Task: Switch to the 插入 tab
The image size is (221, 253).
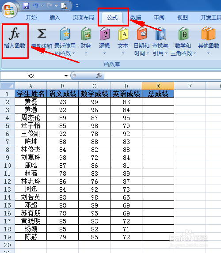Action: click(x=55, y=17)
